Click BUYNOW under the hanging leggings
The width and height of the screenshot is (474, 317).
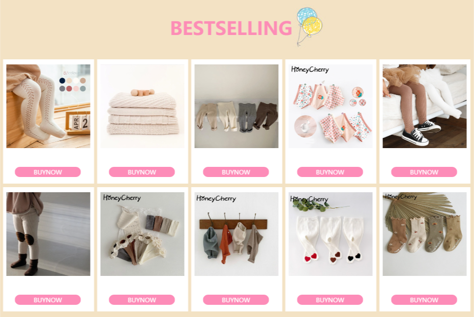click(x=236, y=172)
